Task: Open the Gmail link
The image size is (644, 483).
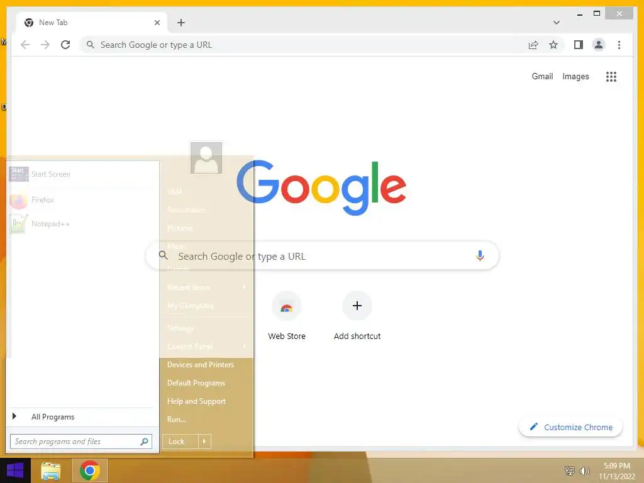Action: coord(542,76)
